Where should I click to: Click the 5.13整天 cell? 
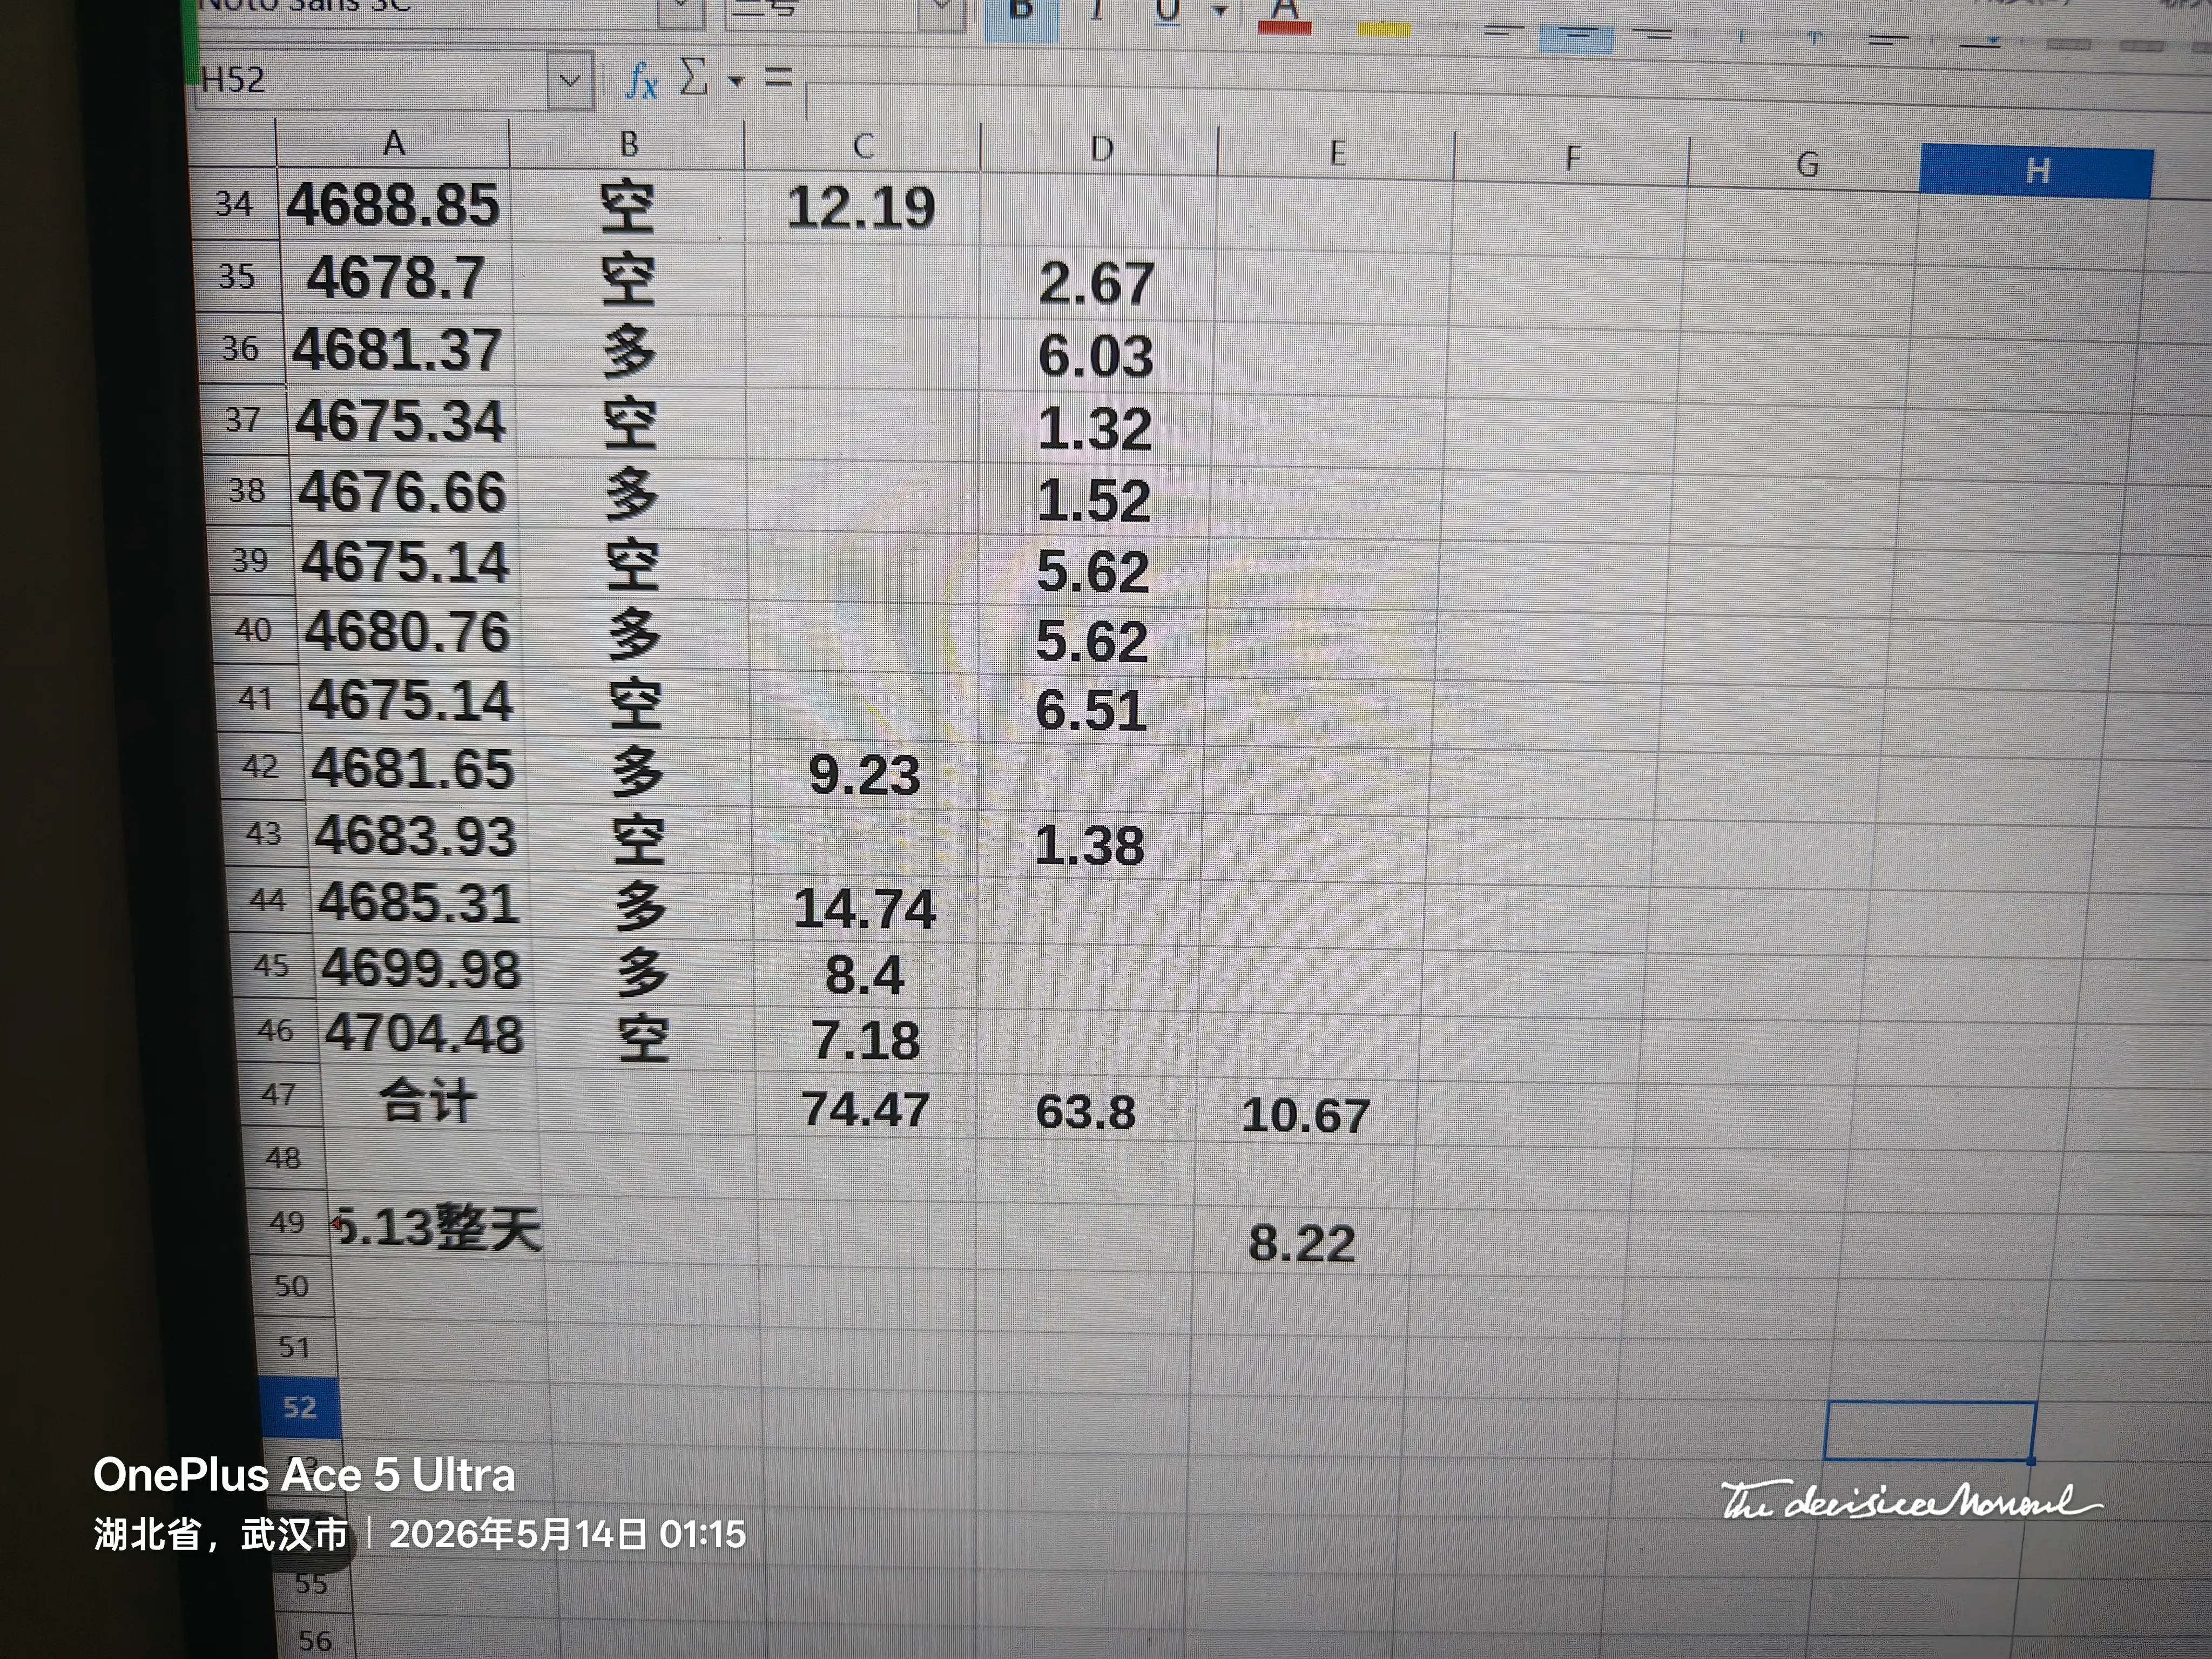pos(438,1227)
